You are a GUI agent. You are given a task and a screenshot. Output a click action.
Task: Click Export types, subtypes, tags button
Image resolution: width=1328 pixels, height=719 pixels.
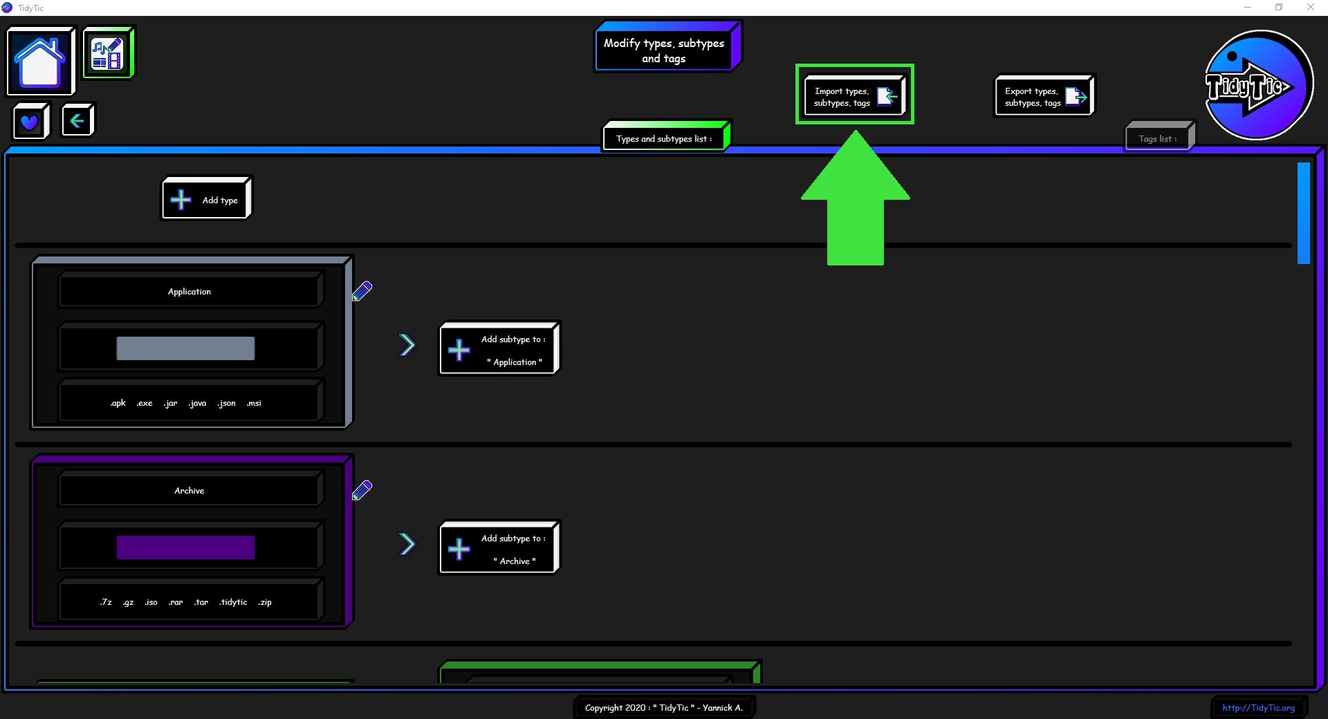coord(1044,96)
